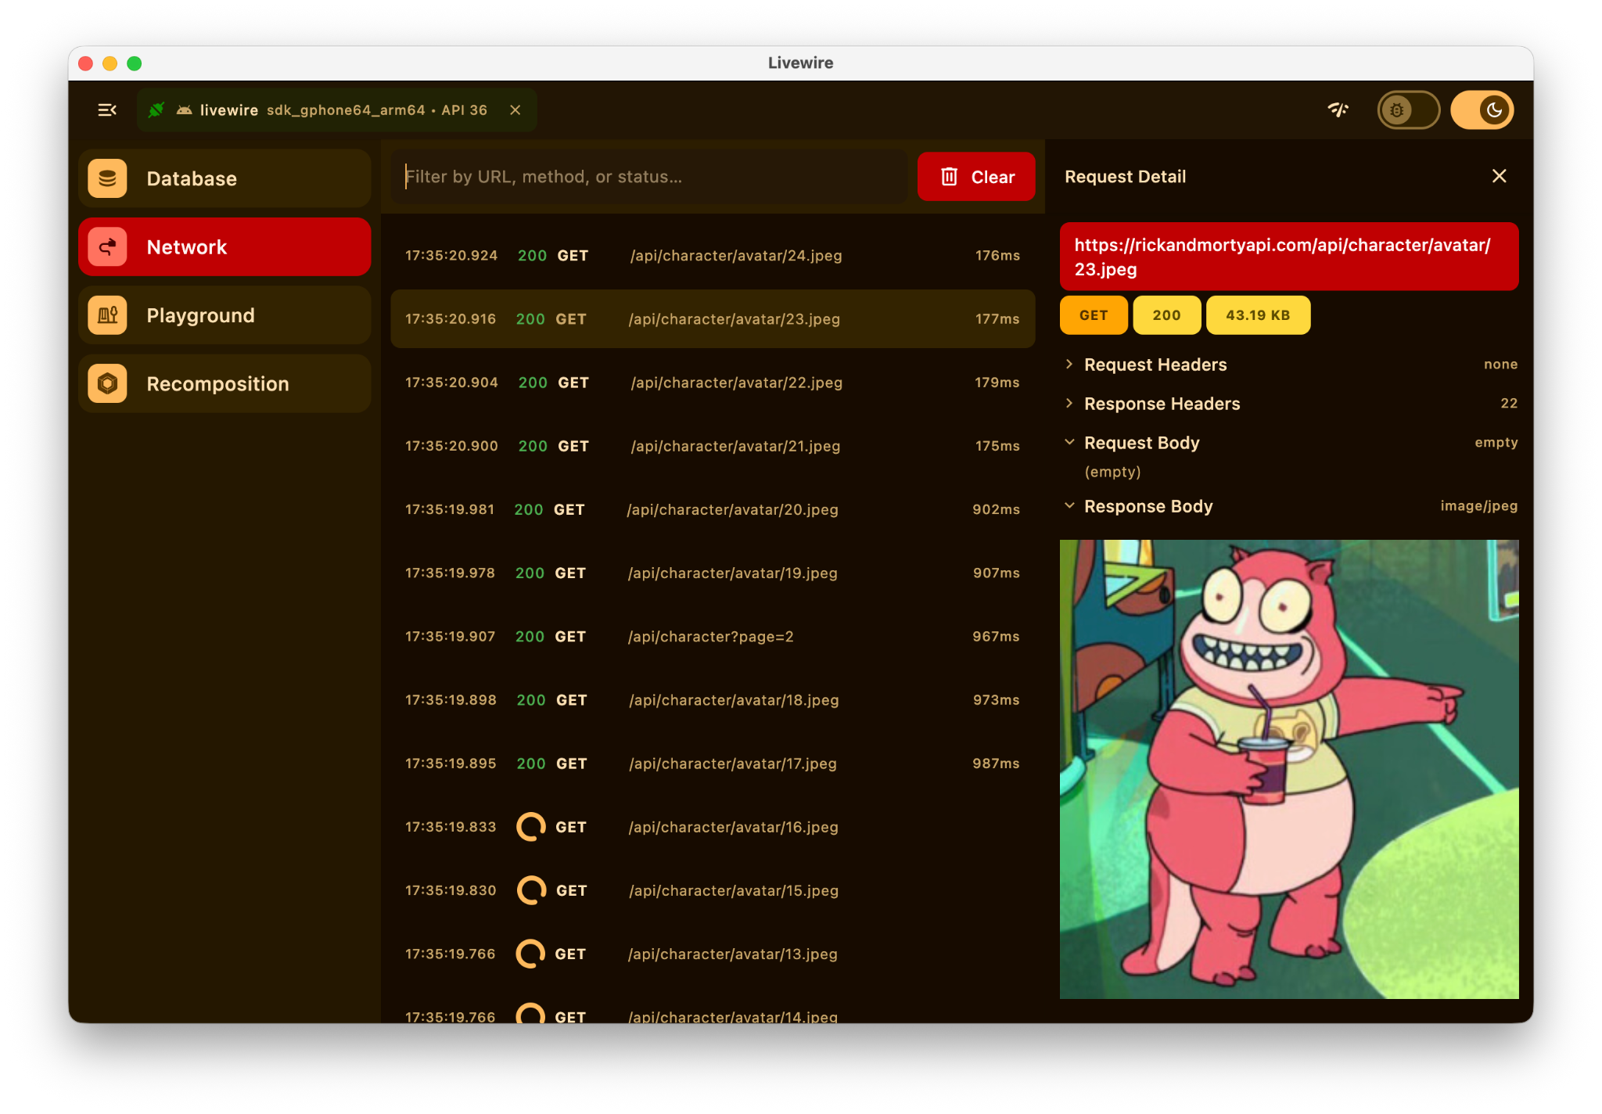Screen dimensions: 1602x1114
Task: Click the rickandmortyapi avatar 23.jpeg URL
Action: coord(1289,257)
